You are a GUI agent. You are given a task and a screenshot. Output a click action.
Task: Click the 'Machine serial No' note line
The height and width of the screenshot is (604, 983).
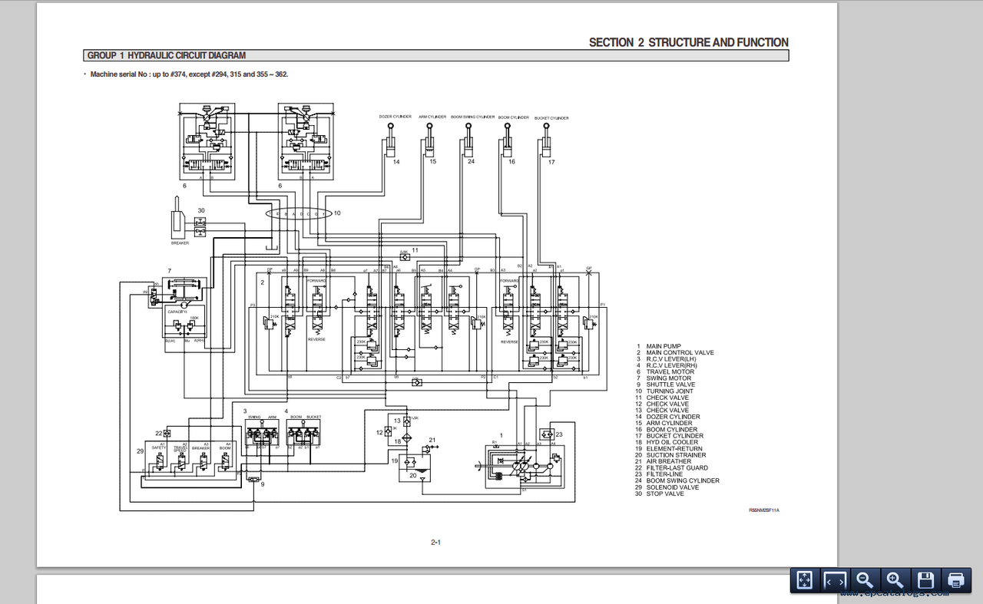coord(189,74)
